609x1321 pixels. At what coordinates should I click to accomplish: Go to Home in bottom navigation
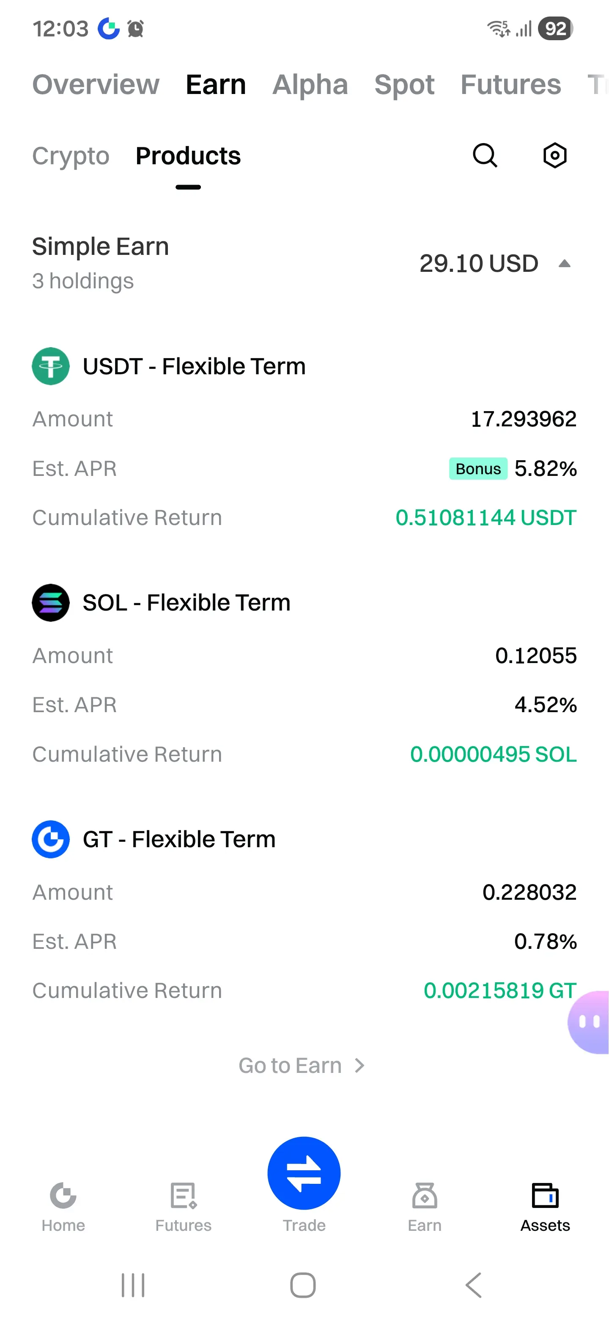coord(63,1207)
